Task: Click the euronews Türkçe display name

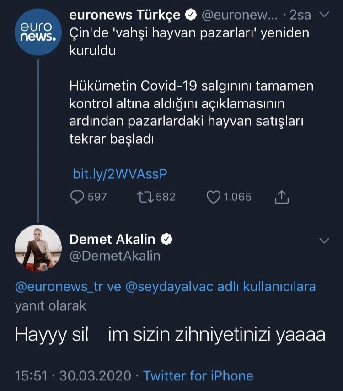Action: click(x=124, y=15)
